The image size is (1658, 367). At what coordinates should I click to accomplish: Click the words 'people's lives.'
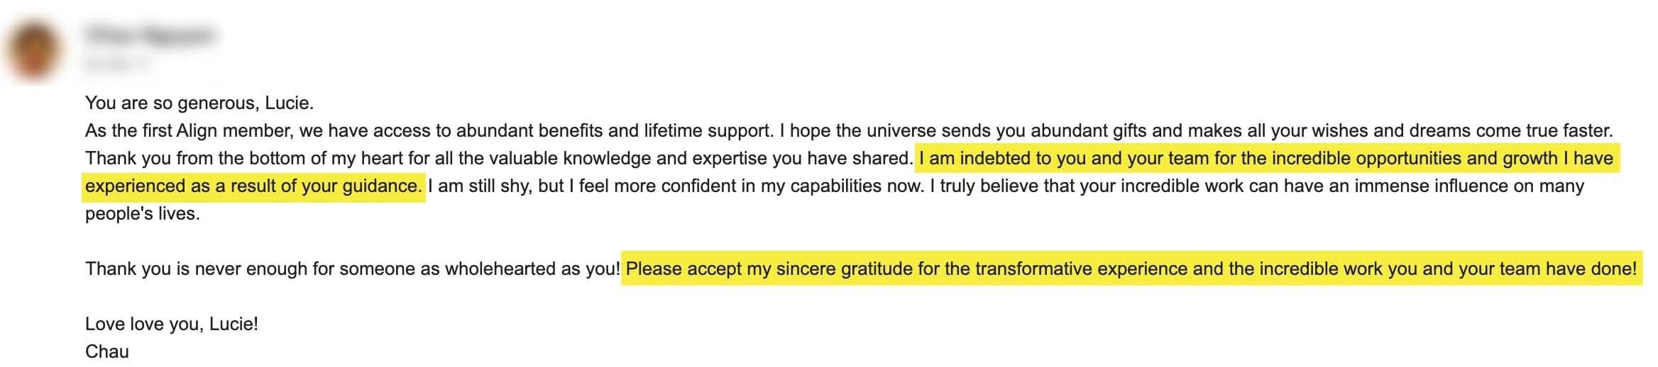point(143,214)
